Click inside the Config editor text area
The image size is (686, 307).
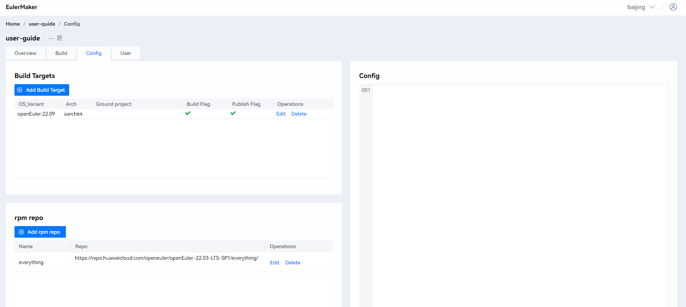pyautogui.click(x=520, y=181)
